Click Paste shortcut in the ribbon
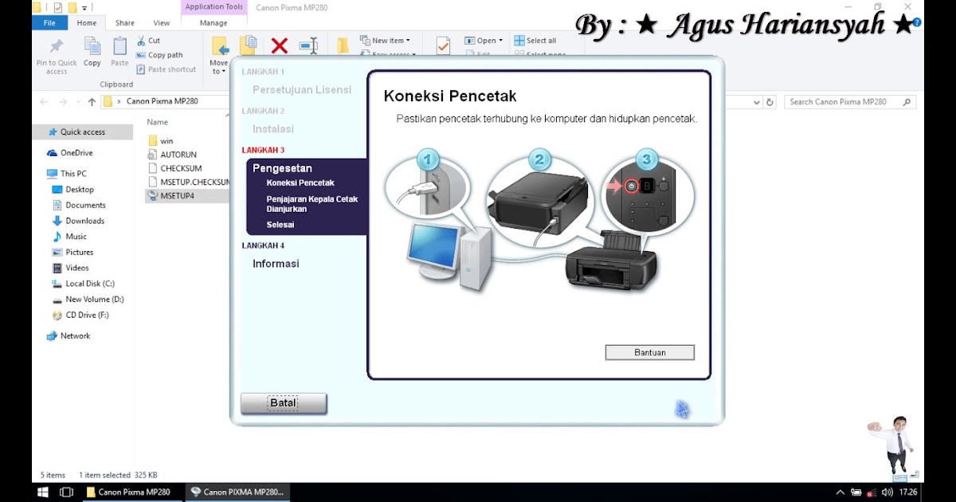This screenshot has width=956, height=502. coord(166,69)
